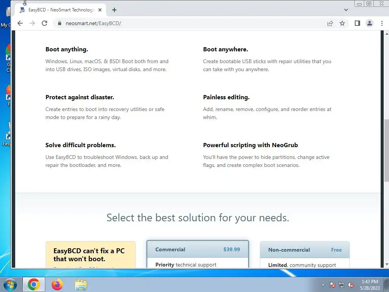The width and height of the screenshot is (389, 292).
Task: Click the browser forward arrow
Action: 32,23
